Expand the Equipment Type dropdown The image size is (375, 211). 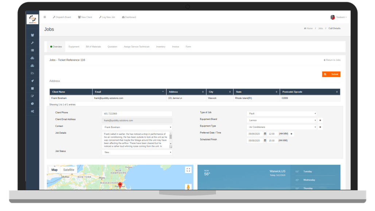click(x=281, y=127)
